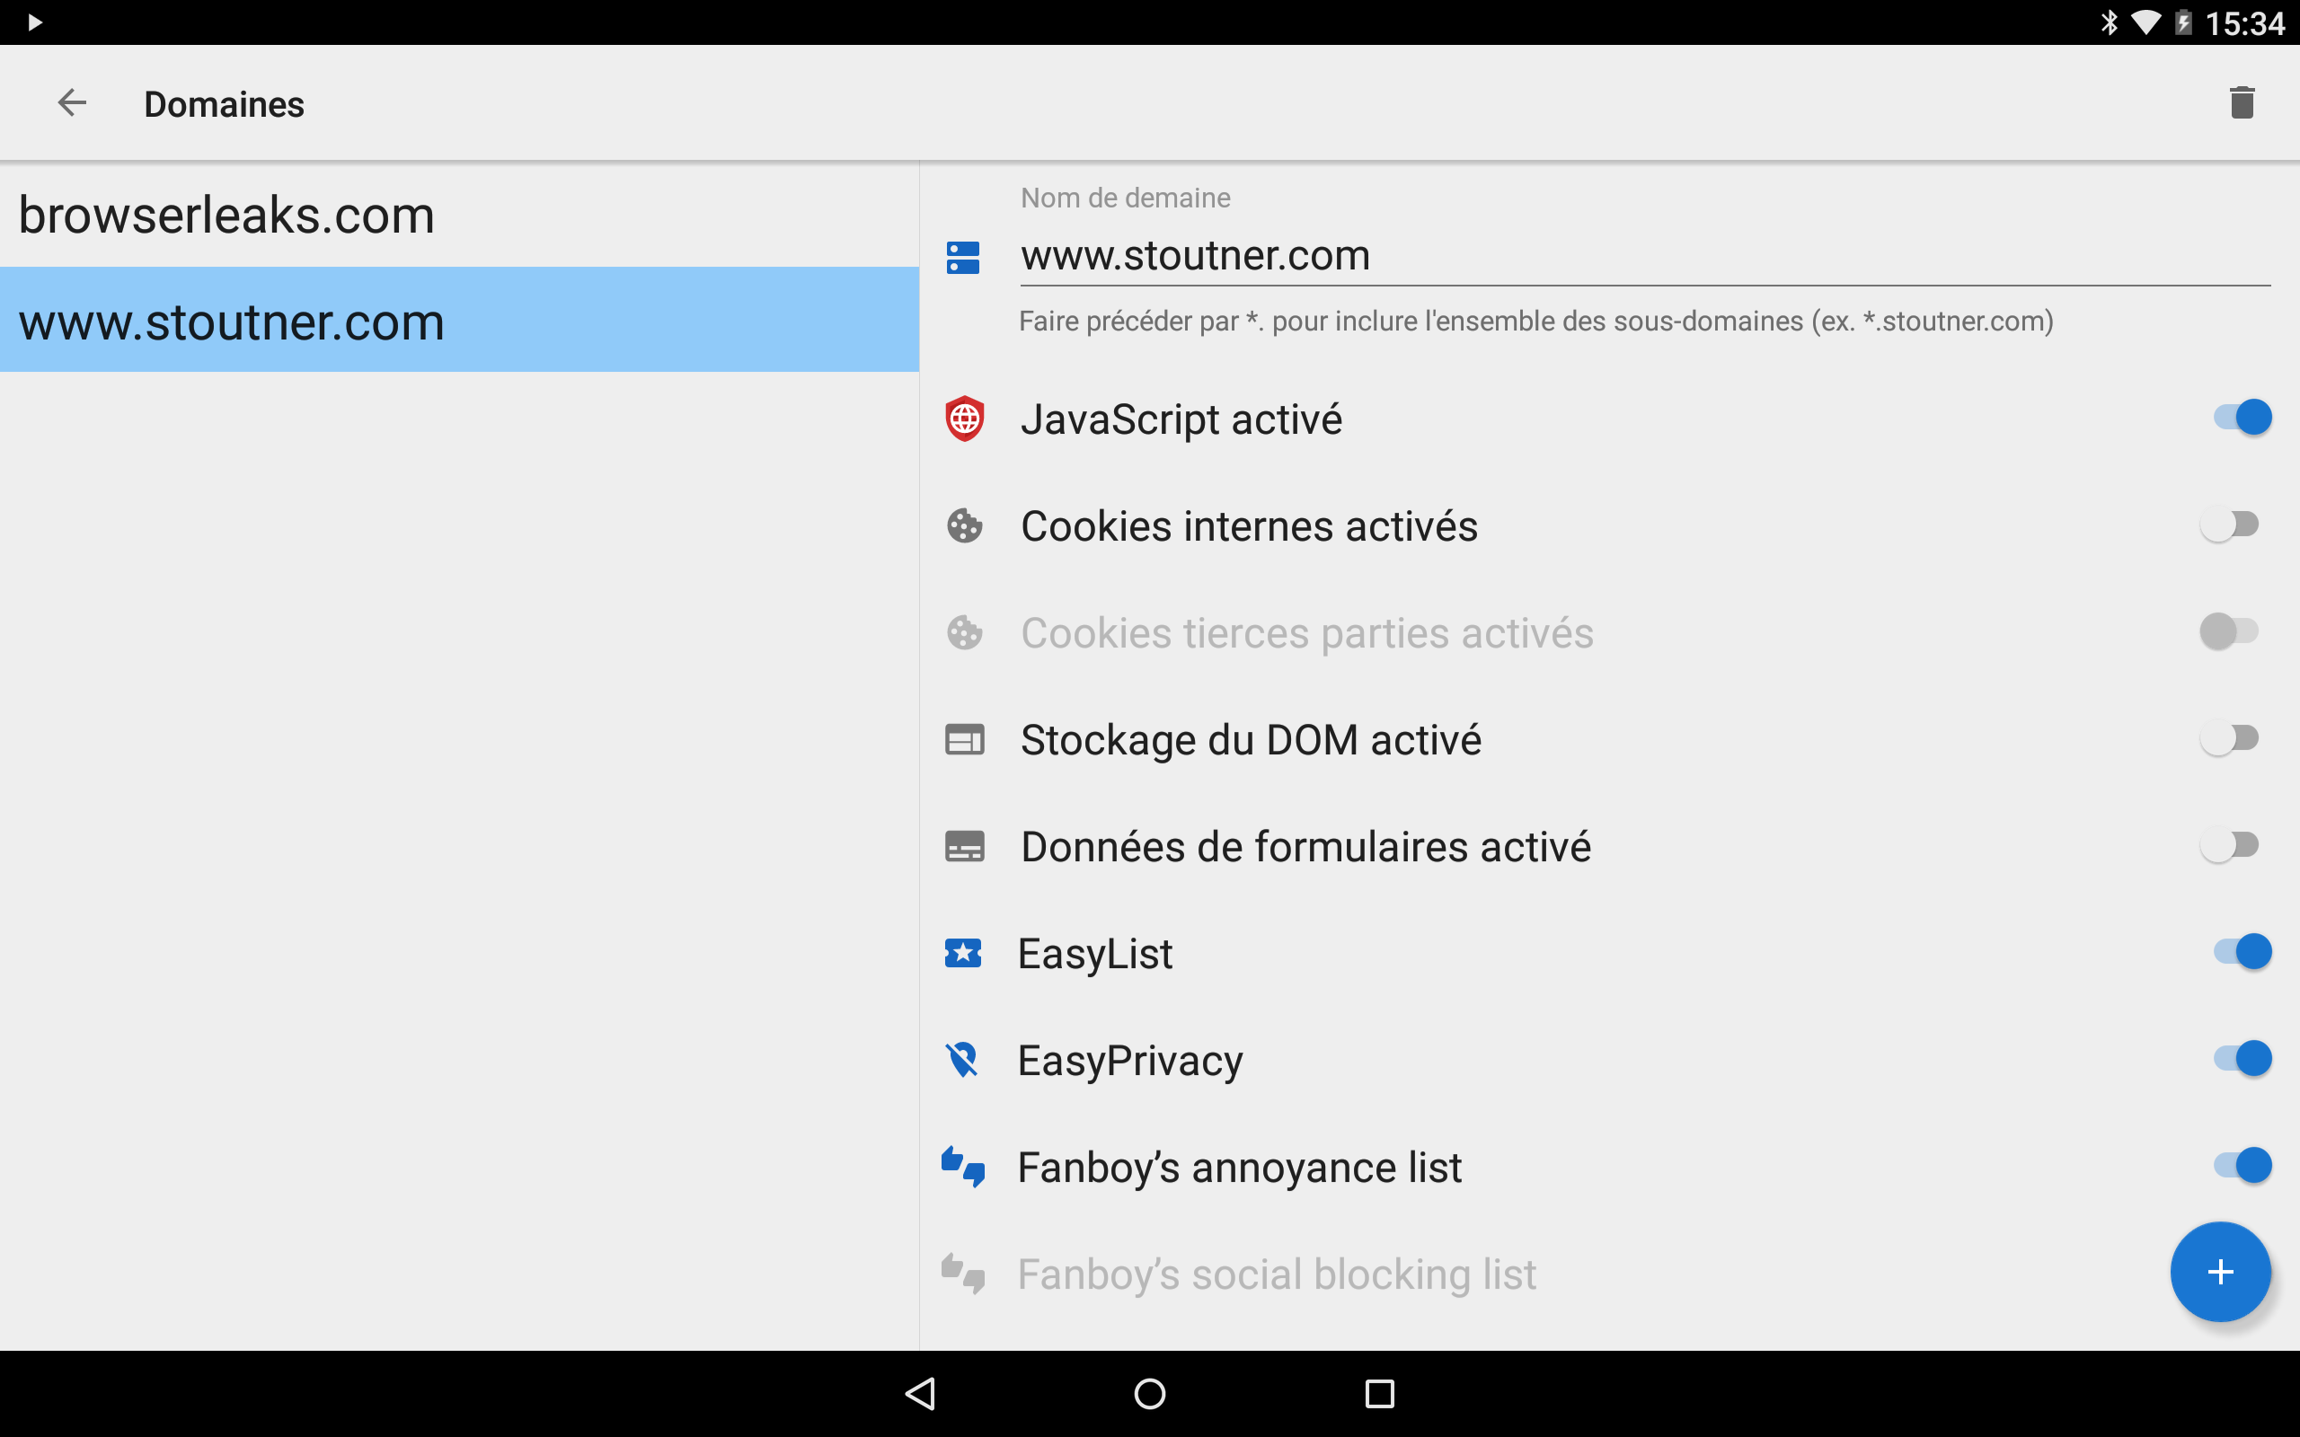Add a new domain with plus button

[x=2219, y=1272]
